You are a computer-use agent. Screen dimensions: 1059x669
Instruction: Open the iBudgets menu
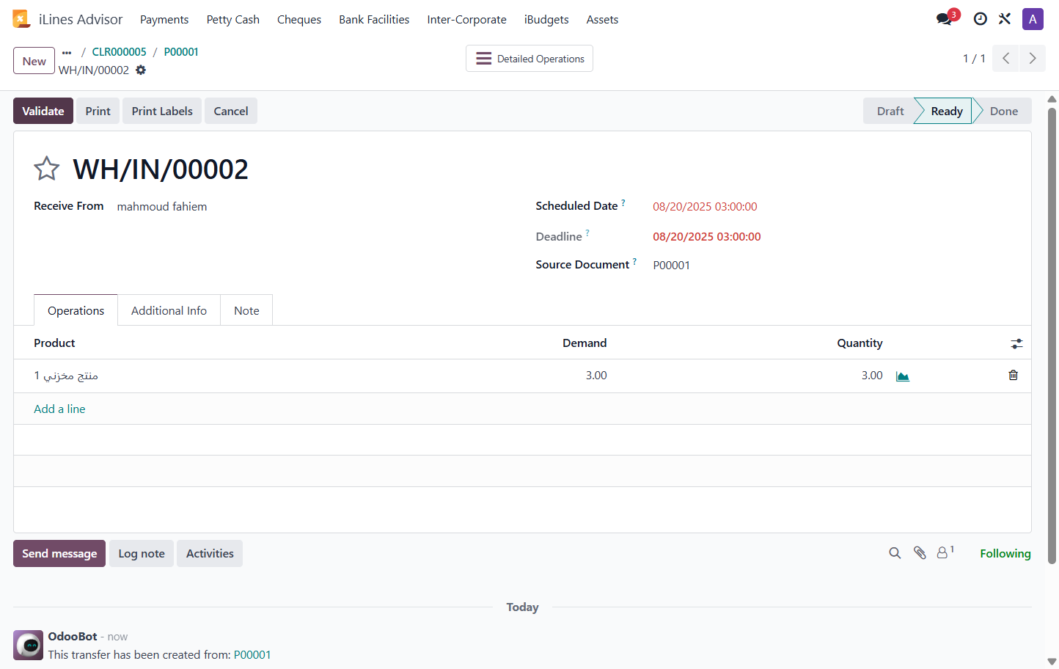(546, 19)
